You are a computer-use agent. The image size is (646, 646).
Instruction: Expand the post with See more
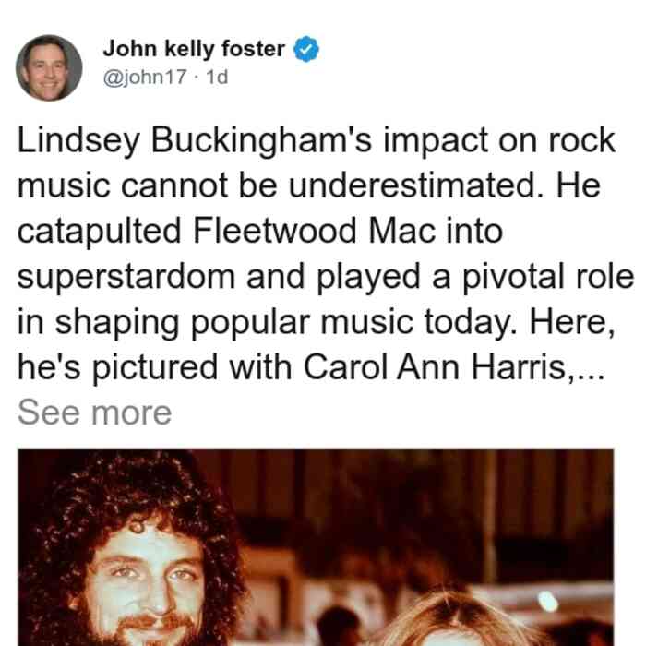tap(94, 413)
